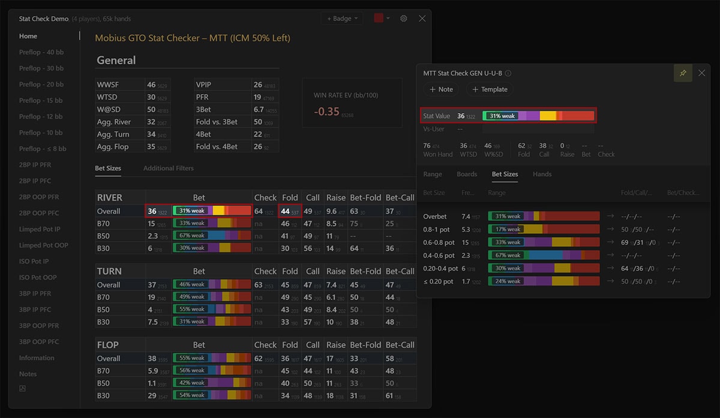Click the 3Bet stat value 6.7
The image size is (720, 418).
click(x=259, y=110)
